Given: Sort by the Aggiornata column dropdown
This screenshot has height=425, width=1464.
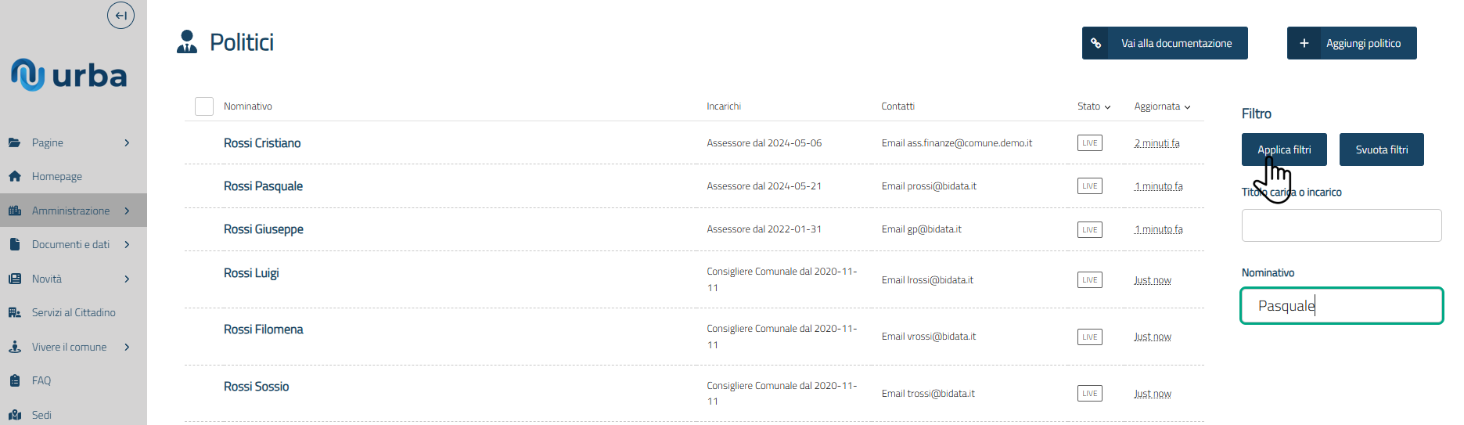Looking at the screenshot, I should pyautogui.click(x=1162, y=106).
